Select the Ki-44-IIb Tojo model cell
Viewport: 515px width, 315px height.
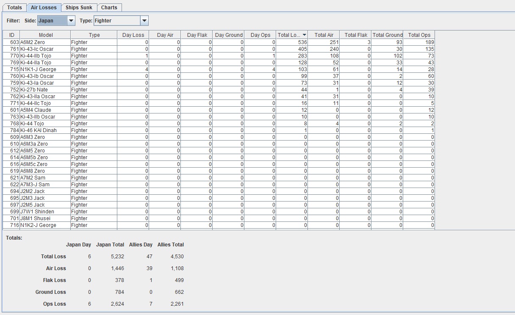coord(45,56)
